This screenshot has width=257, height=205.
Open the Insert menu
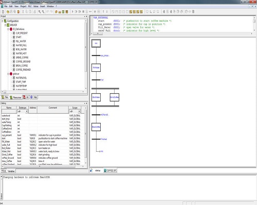pyautogui.click(x=43, y=6)
